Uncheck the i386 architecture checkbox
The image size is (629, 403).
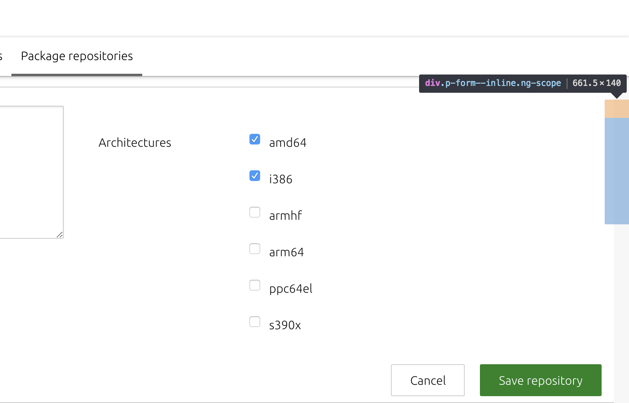point(255,176)
